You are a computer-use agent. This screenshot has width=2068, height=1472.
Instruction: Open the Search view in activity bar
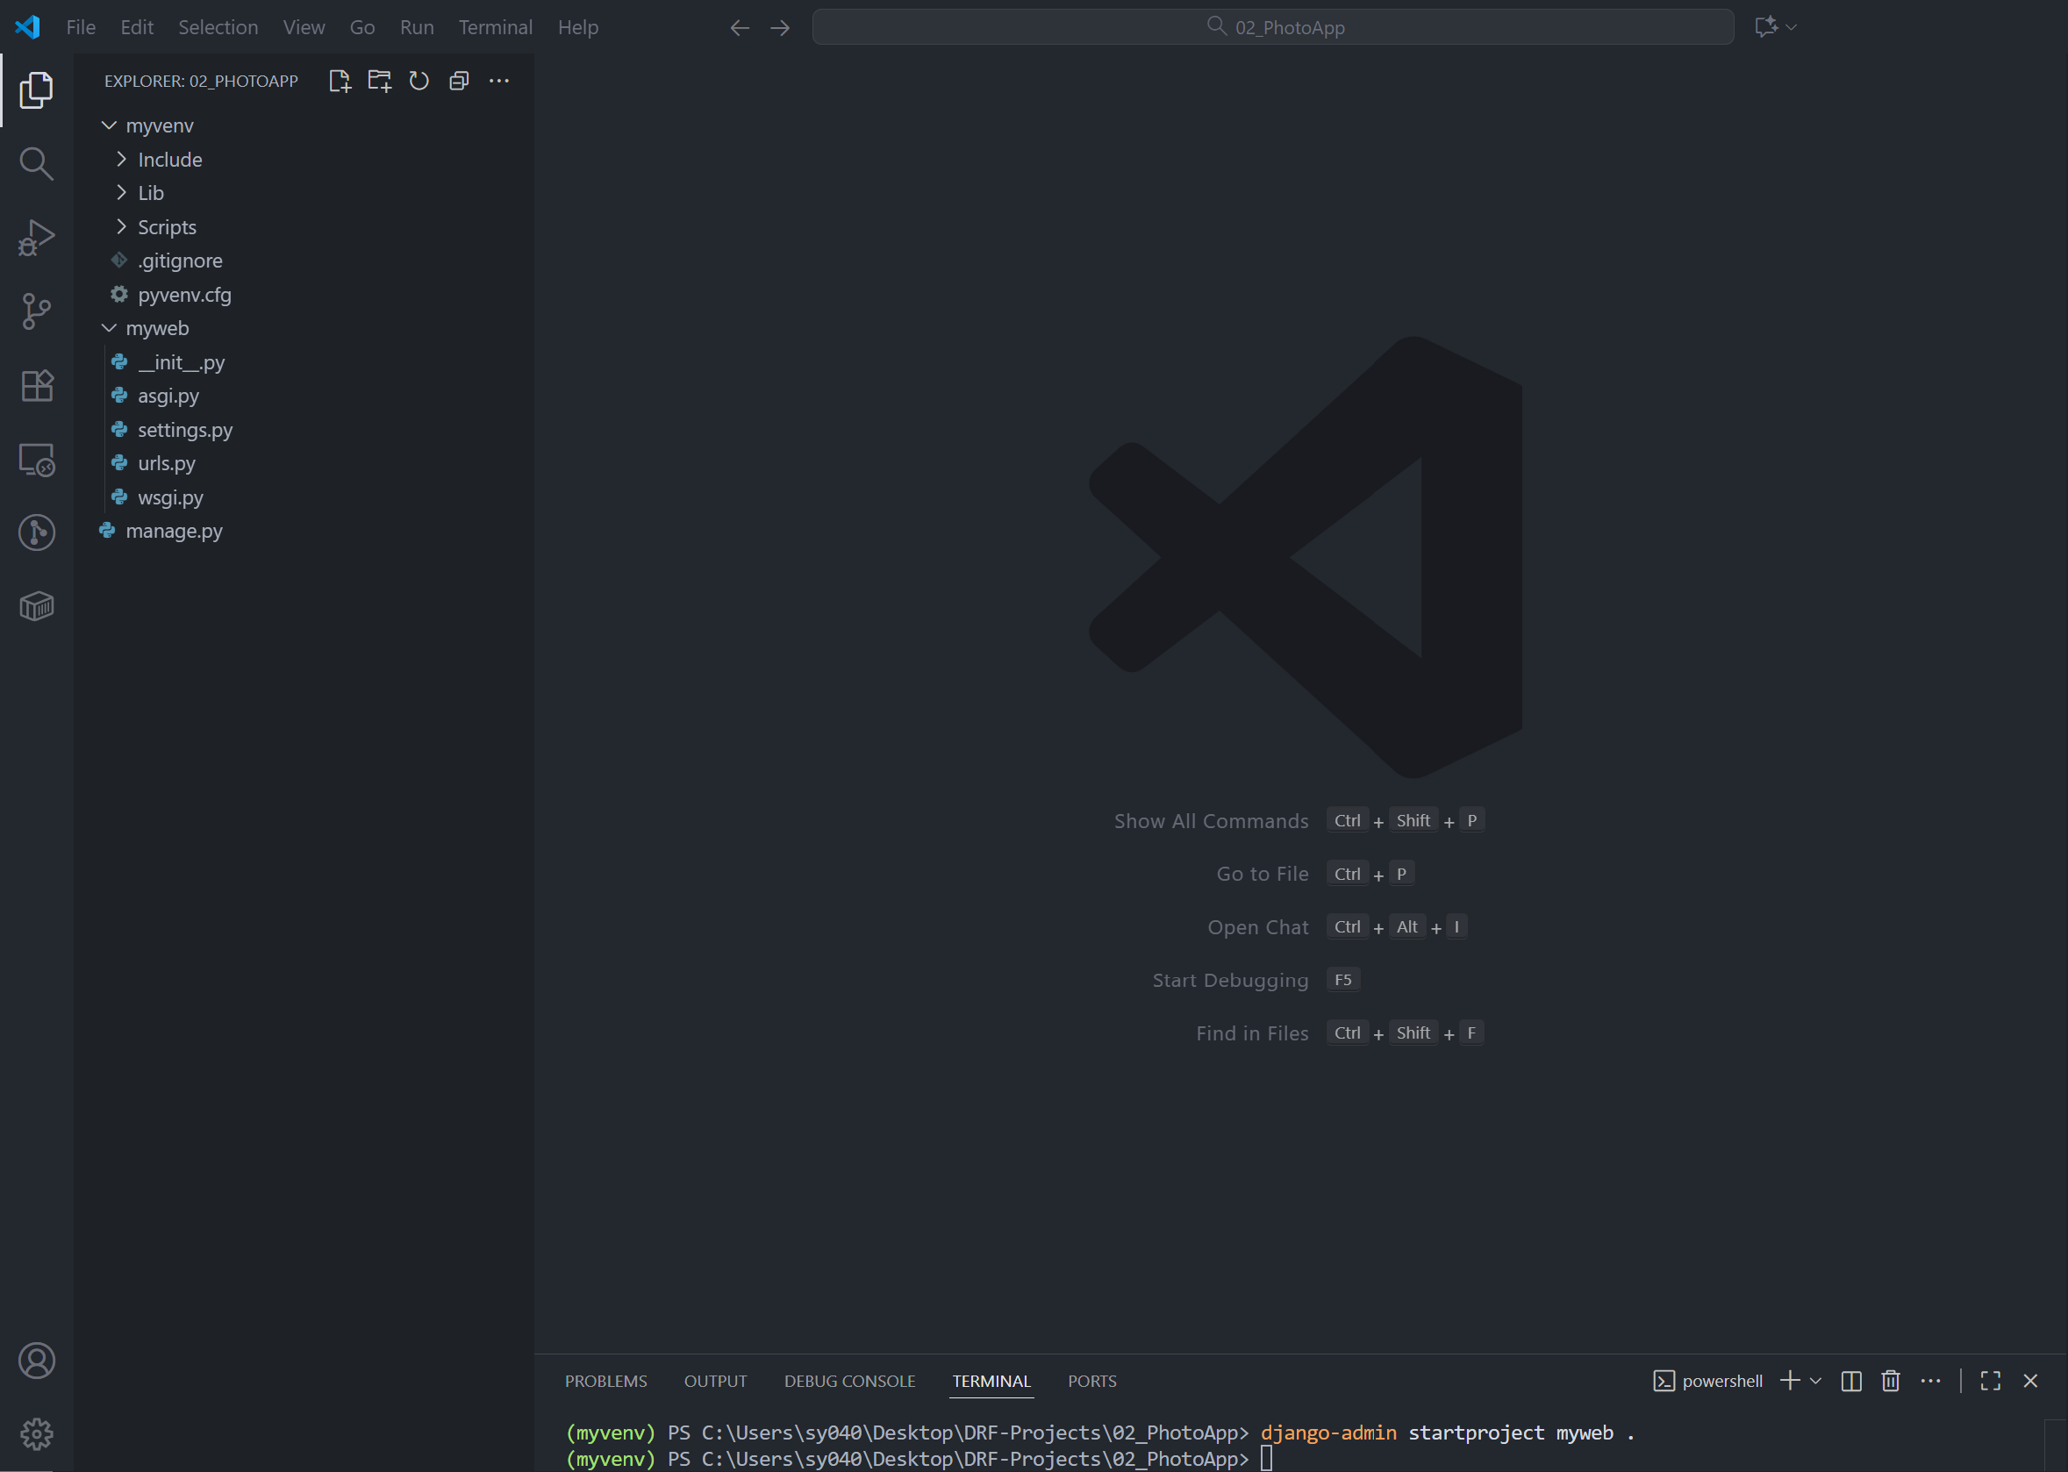[36, 164]
